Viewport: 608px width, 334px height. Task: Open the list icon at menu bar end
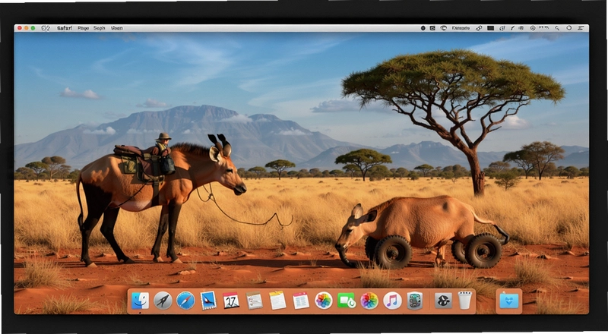(581, 28)
